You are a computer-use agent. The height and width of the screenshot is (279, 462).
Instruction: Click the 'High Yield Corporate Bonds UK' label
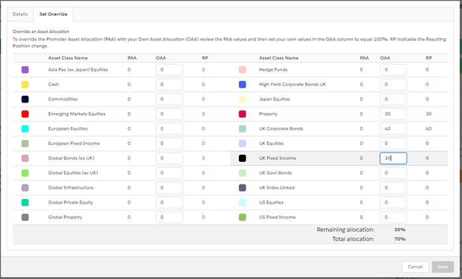click(x=293, y=85)
